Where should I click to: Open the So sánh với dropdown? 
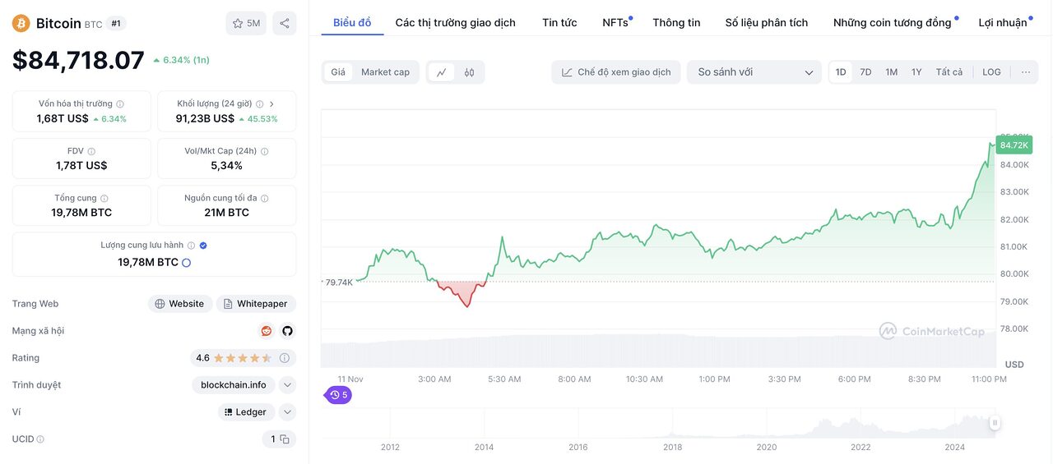[x=754, y=72]
